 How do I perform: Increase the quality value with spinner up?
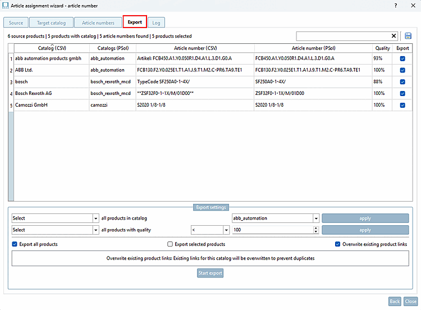pyautogui.click(x=315, y=228)
